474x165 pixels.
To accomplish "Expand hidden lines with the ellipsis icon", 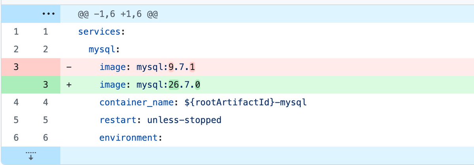I will 48,14.
